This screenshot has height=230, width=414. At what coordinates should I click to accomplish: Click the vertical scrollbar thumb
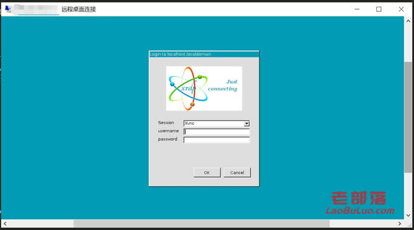(x=408, y=117)
